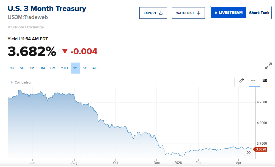Open the chart comments icon
The image size is (275, 167).
[x=265, y=81]
